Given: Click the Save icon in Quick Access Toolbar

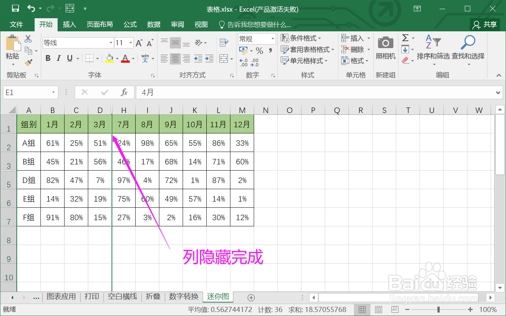Looking at the screenshot, I should [15, 7].
